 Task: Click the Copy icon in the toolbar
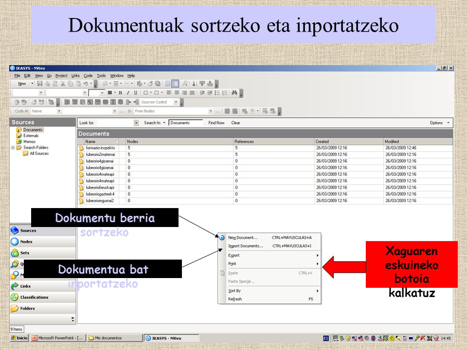(71, 84)
